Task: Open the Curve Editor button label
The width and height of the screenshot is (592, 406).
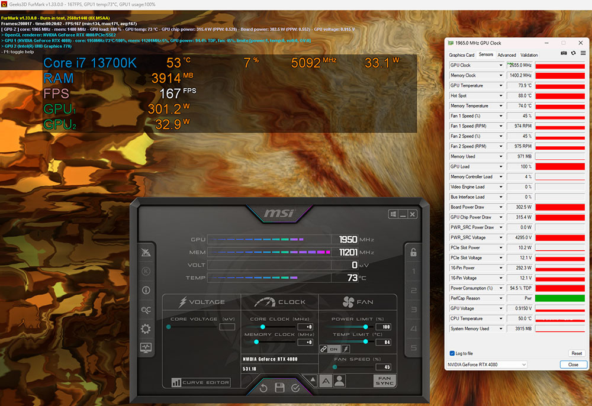Action: pyautogui.click(x=206, y=382)
